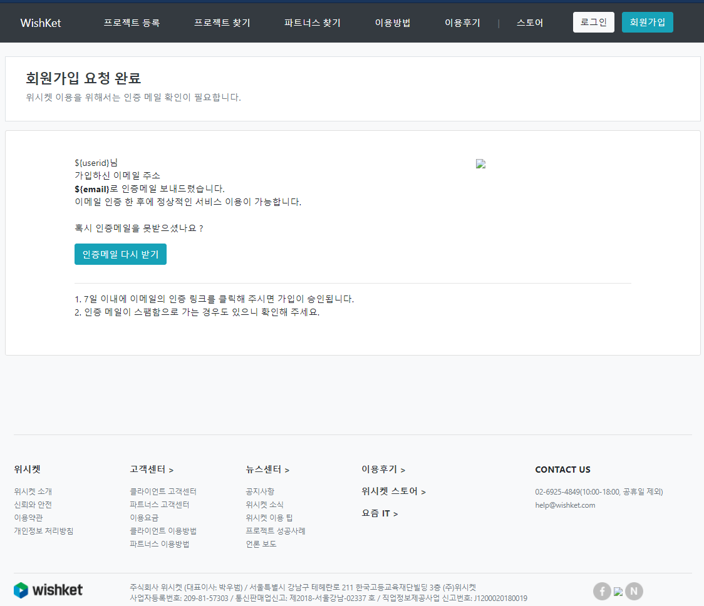The width and height of the screenshot is (704, 606).
Task: Open 클라이언트 이용방법 link
Action: pos(163,531)
